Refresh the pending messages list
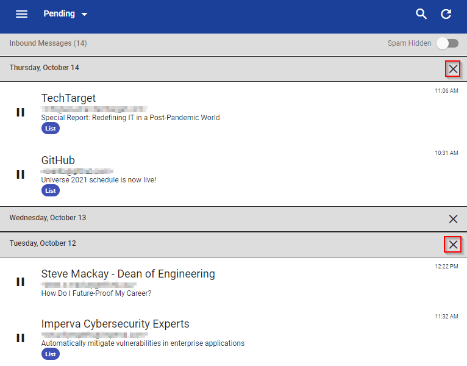Screen dimensions: 467x366 pos(446,13)
